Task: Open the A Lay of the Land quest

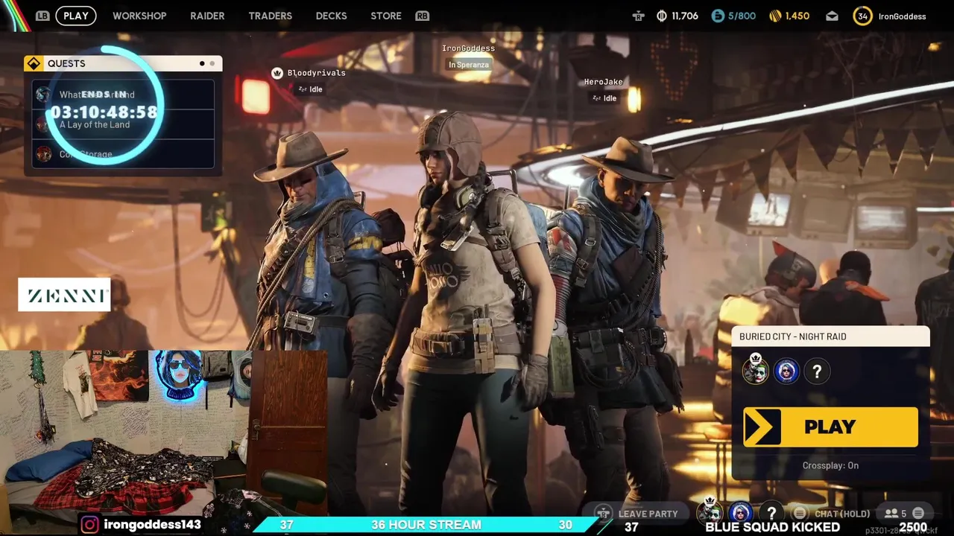Action: click(x=123, y=124)
